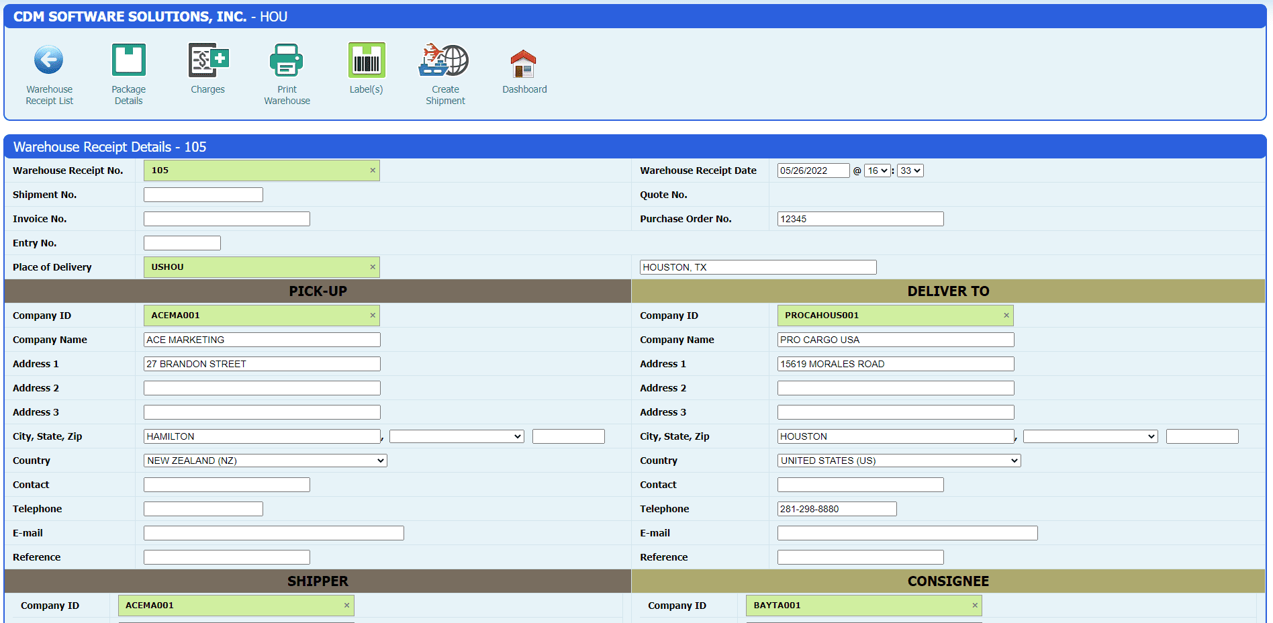The width and height of the screenshot is (1273, 623).
Task: Click the Pick-Up Address 2 field
Action: point(262,388)
